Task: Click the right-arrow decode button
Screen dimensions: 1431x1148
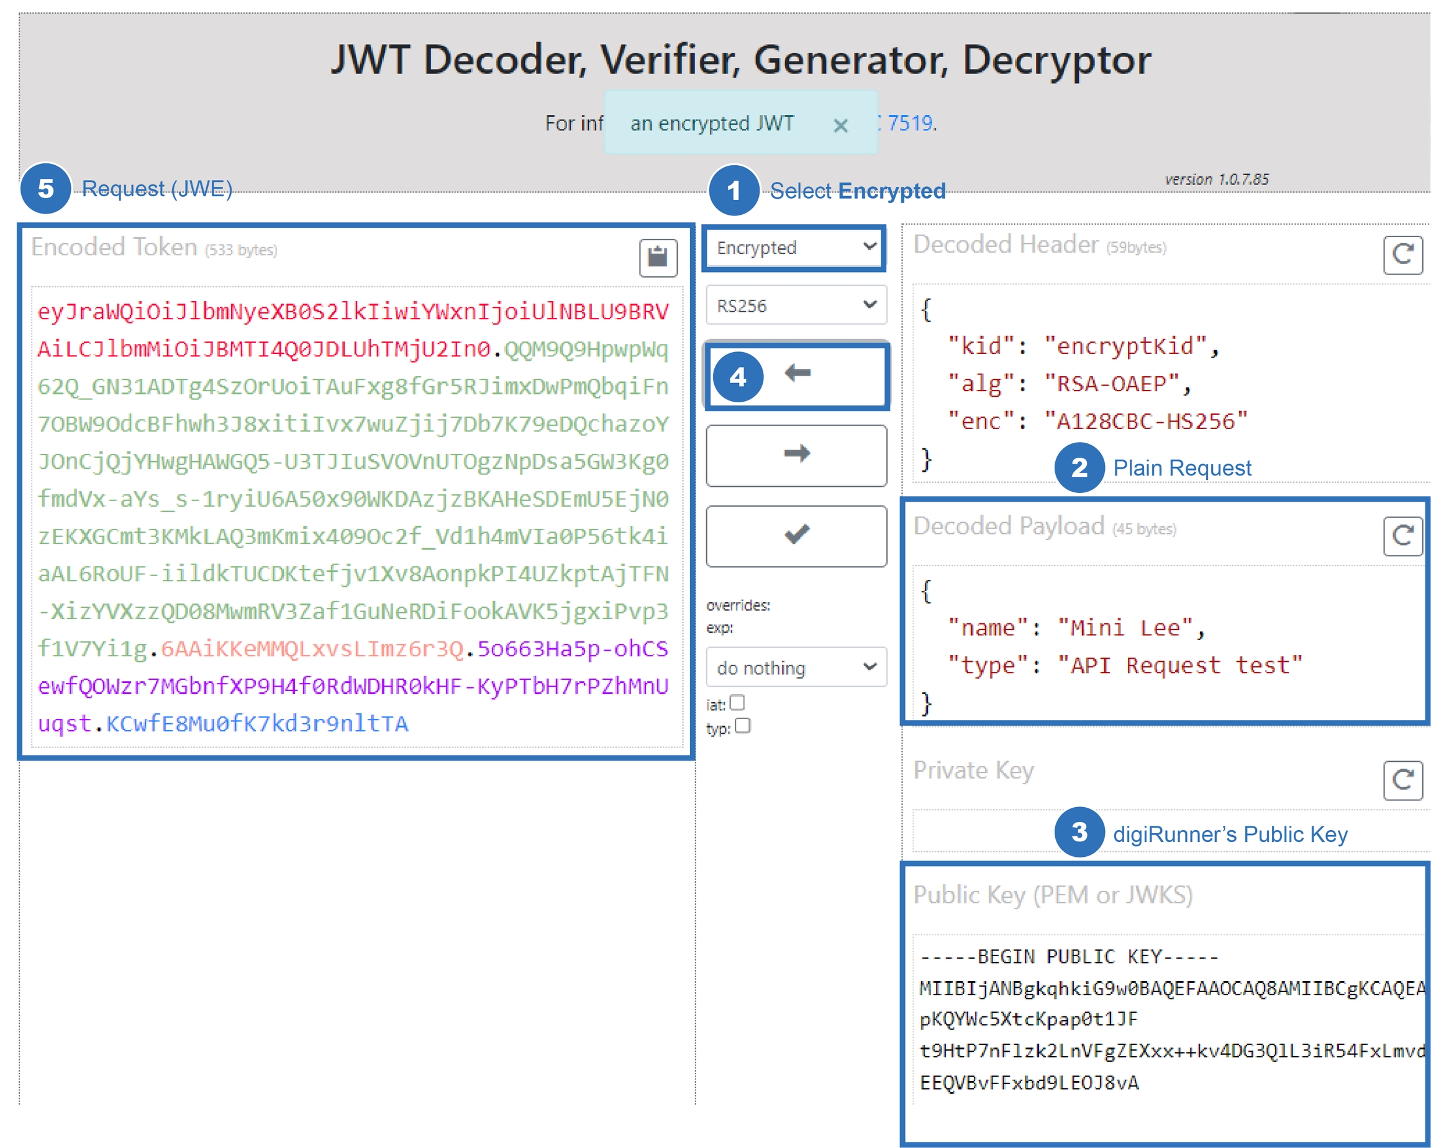Action: pos(796,455)
